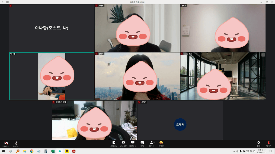
Task: Click muted mic icon on top 트레져 video tile
Action: tap(96, 6)
